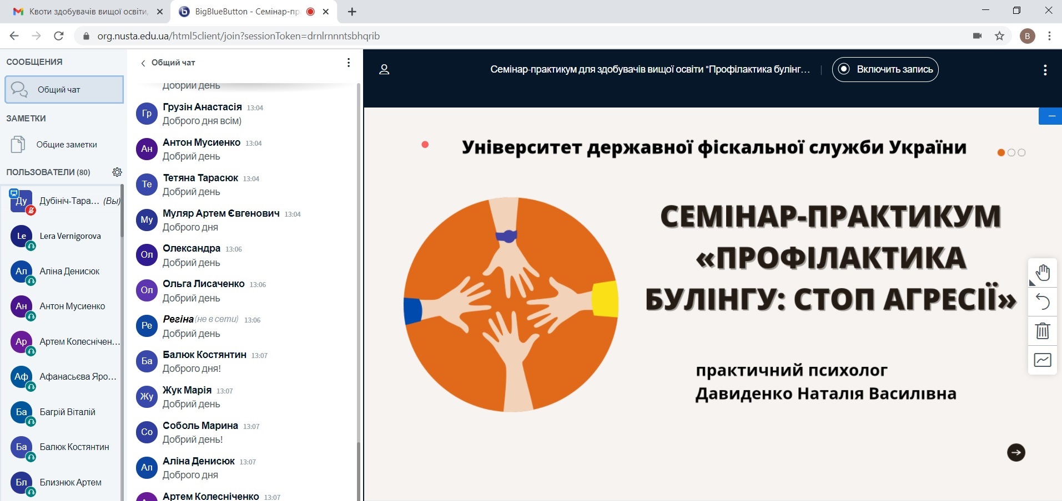
Task: Select user Близнюк Артем
Action: (x=64, y=482)
